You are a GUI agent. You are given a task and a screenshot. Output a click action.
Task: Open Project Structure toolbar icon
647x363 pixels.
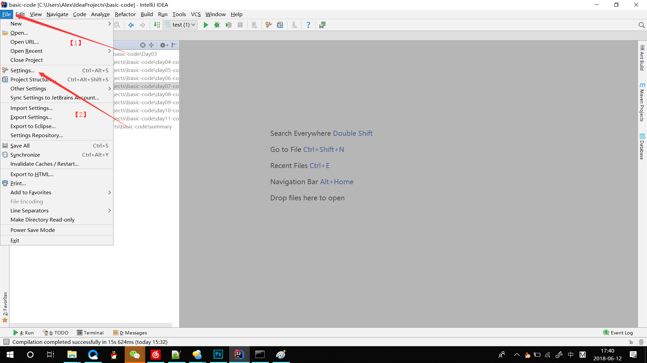tap(280, 25)
